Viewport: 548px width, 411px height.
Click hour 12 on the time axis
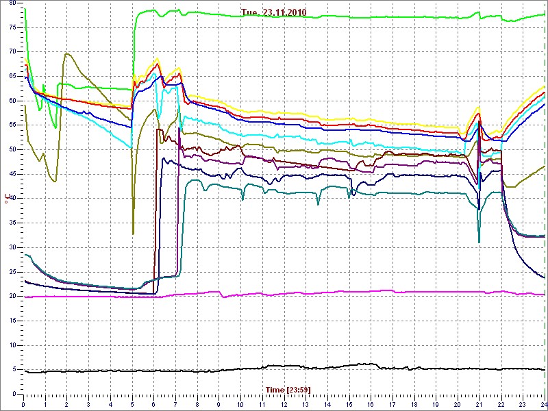tap(284, 404)
